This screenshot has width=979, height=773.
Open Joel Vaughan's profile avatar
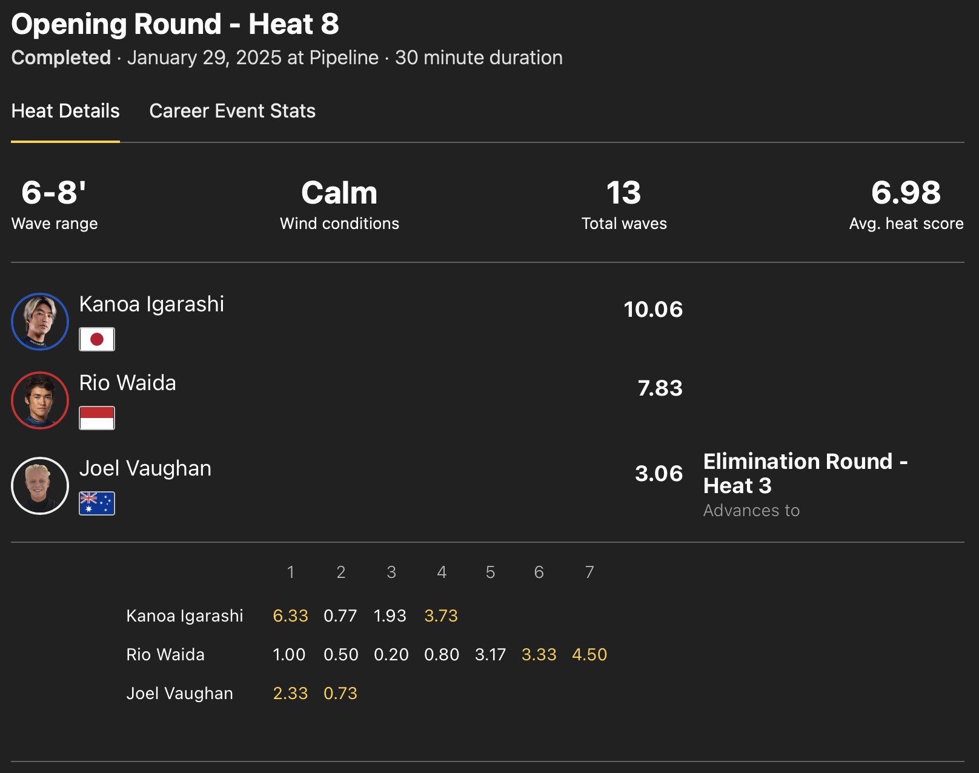click(40, 486)
